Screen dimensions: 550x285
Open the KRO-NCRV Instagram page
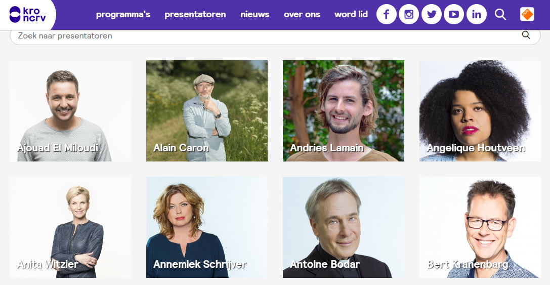(409, 14)
